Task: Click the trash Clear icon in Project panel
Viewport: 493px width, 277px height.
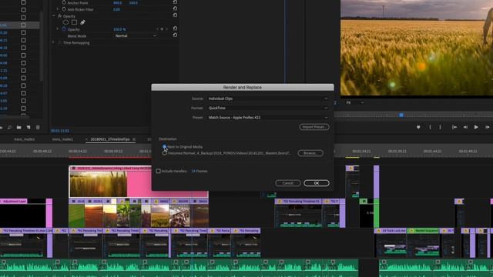Action: (38, 127)
